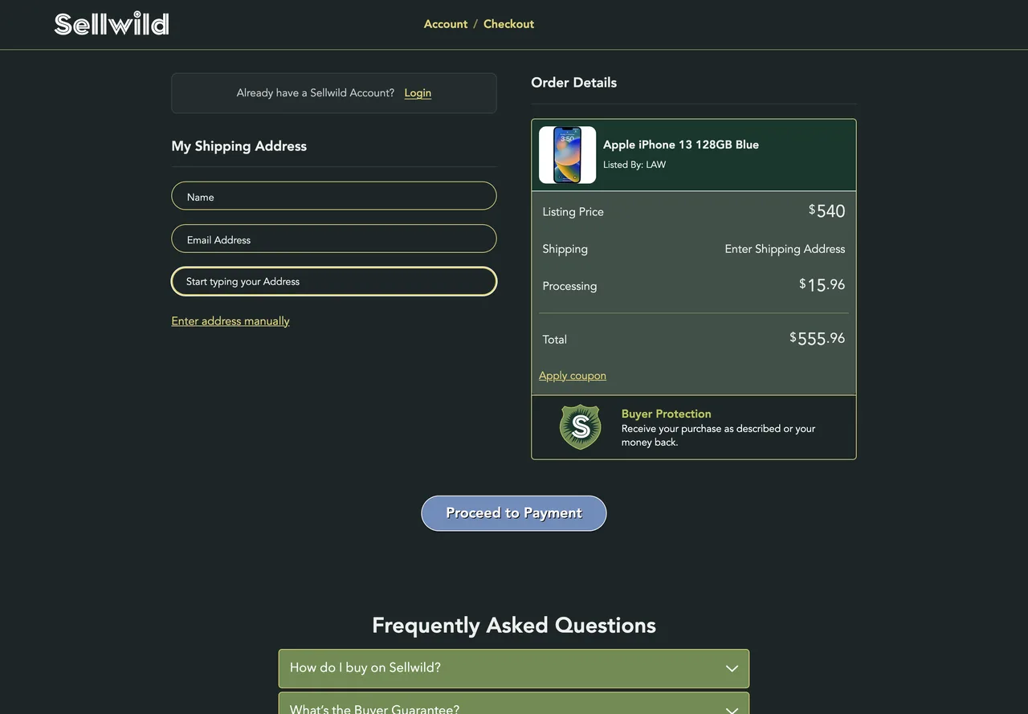
Task: Click the Start typing your Address field
Action: point(334,281)
